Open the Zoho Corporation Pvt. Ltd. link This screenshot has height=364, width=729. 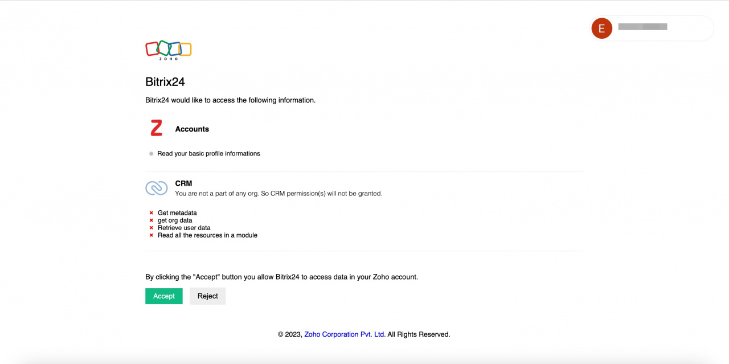[344, 334]
